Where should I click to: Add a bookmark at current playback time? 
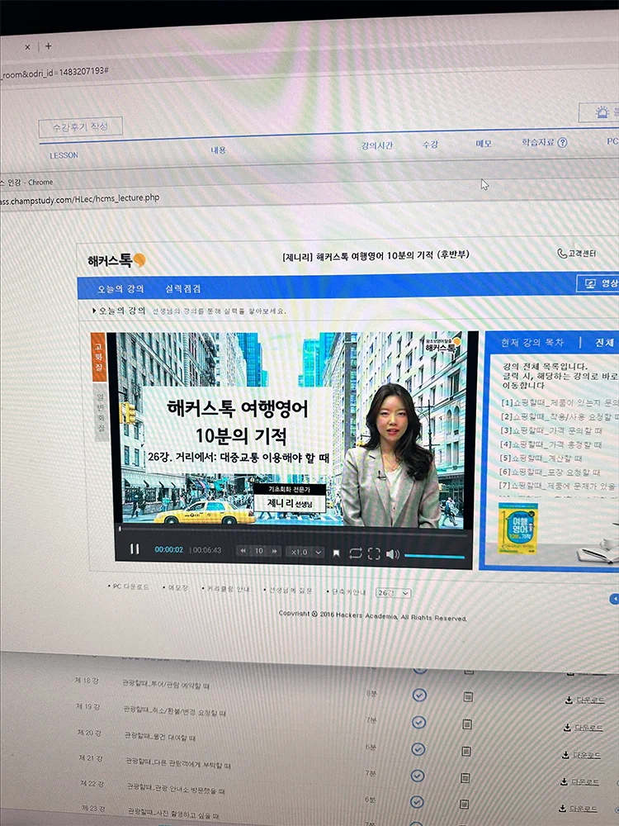click(x=337, y=553)
